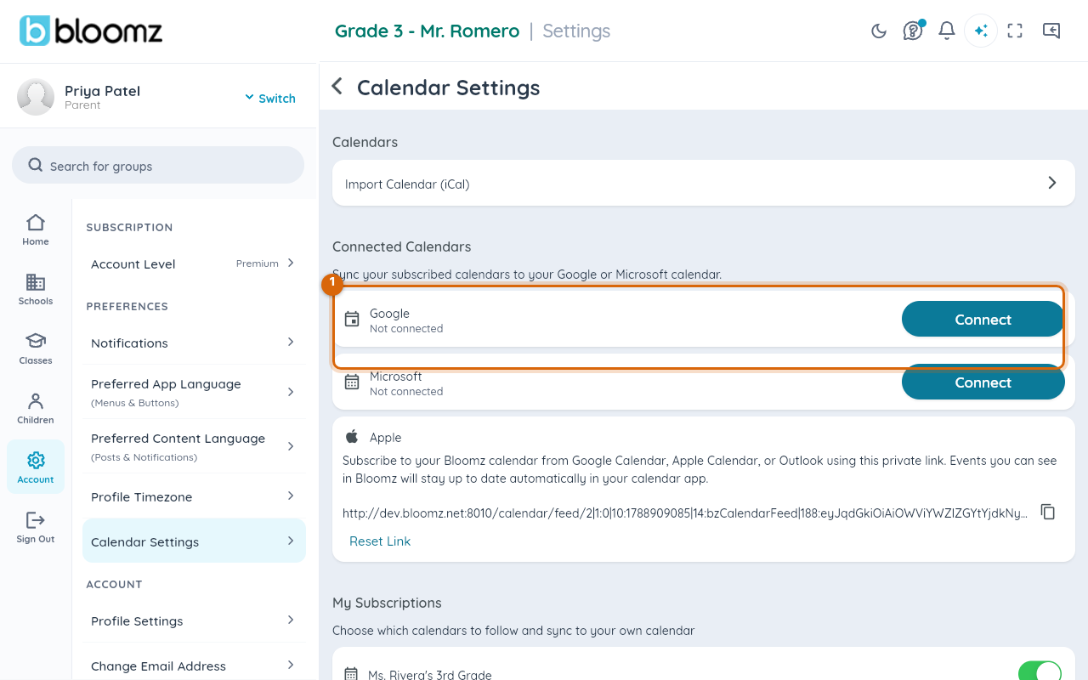Open Profile Settings
This screenshot has width=1088, height=680.
point(194,620)
